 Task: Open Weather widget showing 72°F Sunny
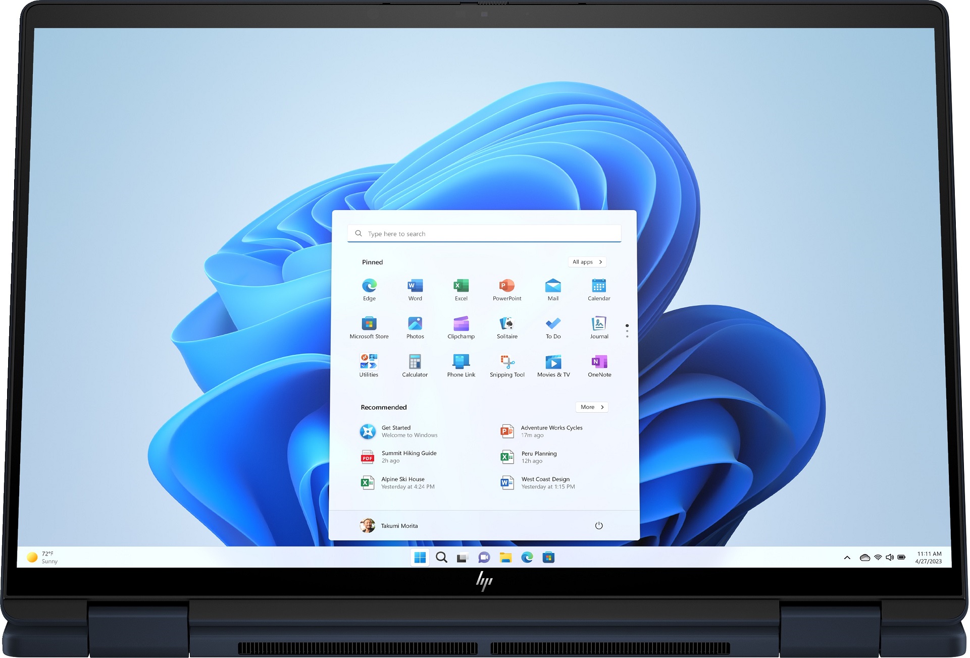45,558
